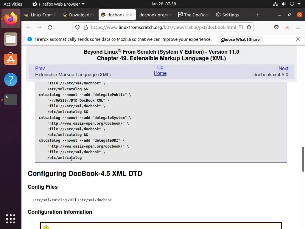Click the shield tracking protection icon
Viewport: 305px width, 229px height.
point(77,27)
